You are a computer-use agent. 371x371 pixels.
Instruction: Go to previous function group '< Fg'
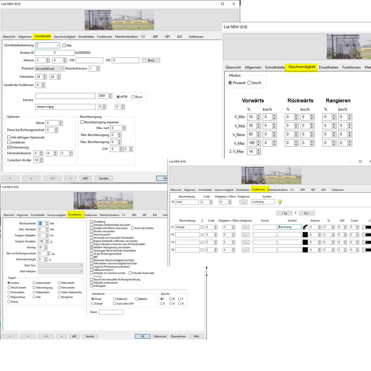coord(284,213)
